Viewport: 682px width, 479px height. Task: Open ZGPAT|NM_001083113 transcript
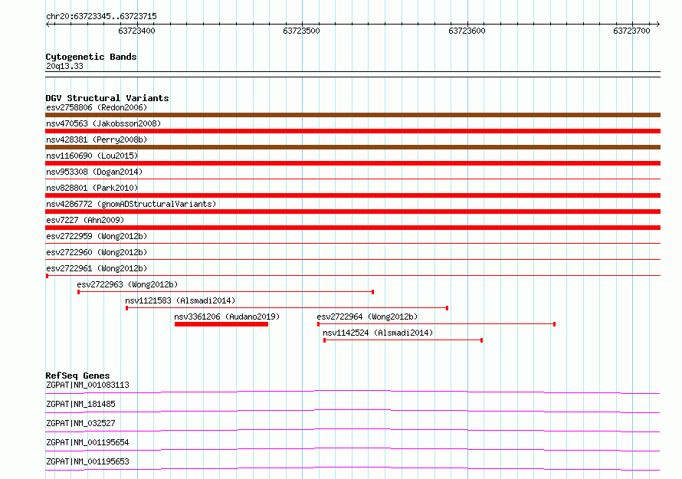[87, 385]
